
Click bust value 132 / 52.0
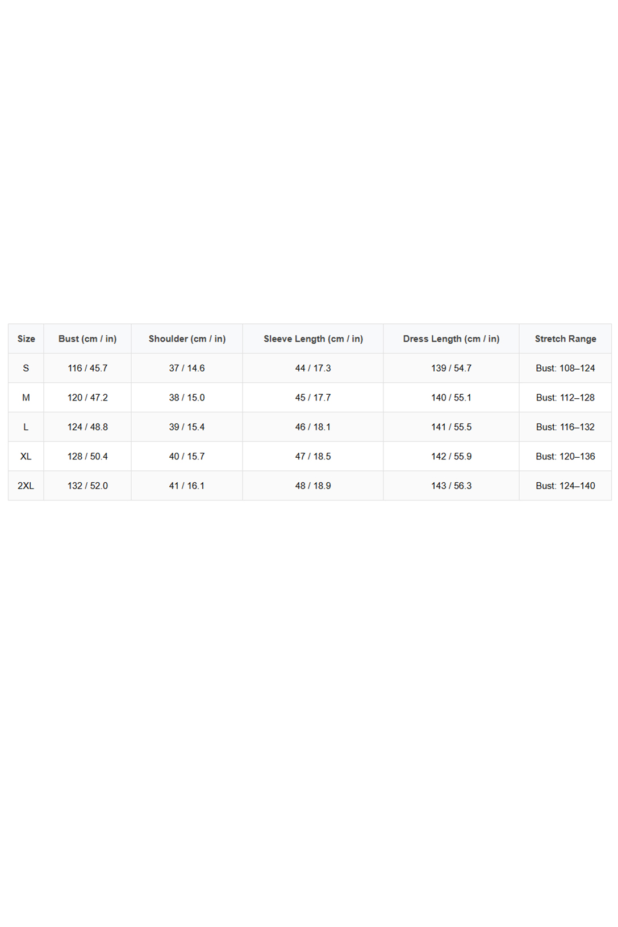87,486
